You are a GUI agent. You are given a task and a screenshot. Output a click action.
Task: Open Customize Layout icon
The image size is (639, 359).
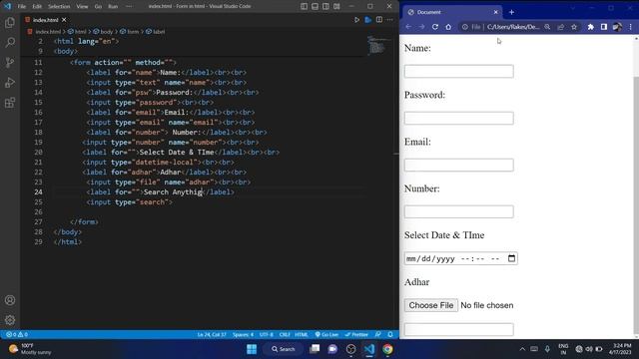[336, 6]
